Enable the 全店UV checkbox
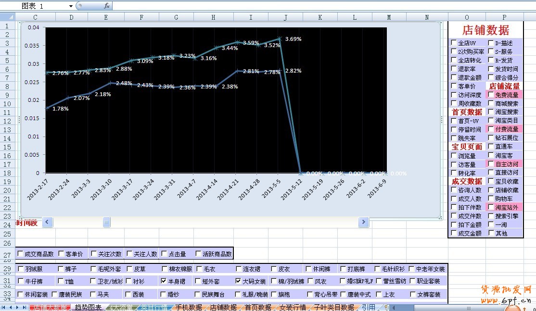This screenshot has height=311, width=536. tap(454, 43)
